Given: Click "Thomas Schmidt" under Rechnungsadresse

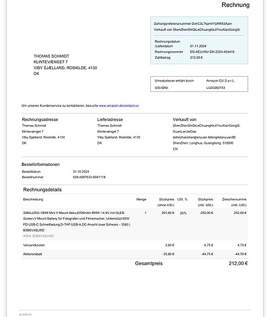Looking at the screenshot, I should [x=34, y=126].
